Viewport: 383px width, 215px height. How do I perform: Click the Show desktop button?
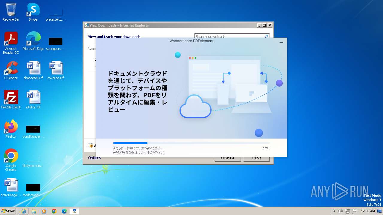(380, 211)
